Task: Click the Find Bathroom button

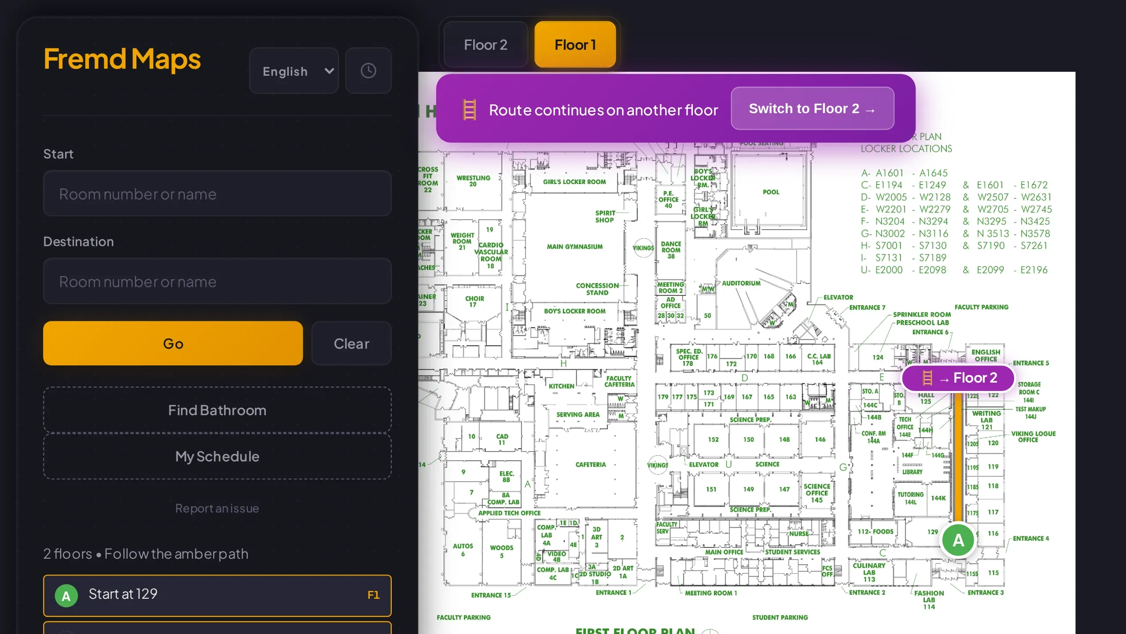Action: 217,410
